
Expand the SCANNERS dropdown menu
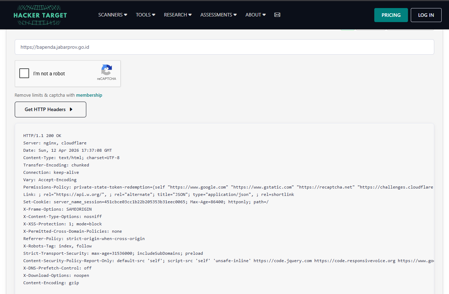(113, 15)
